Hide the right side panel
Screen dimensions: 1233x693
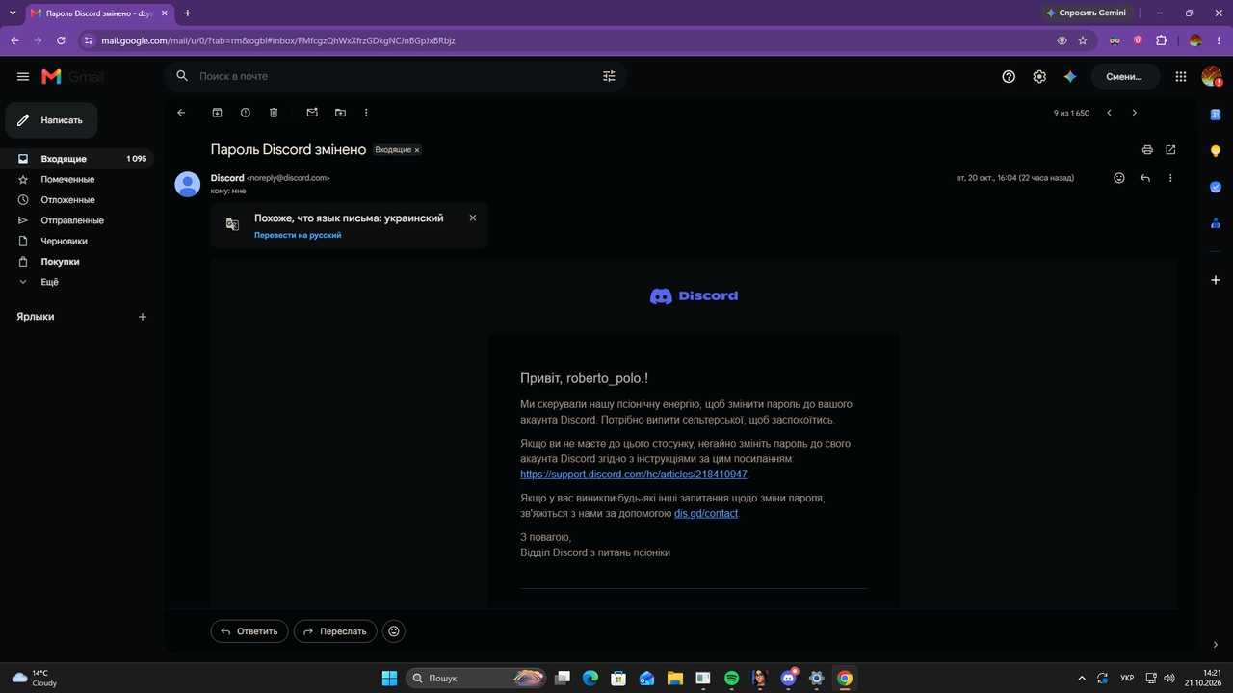tap(1216, 645)
